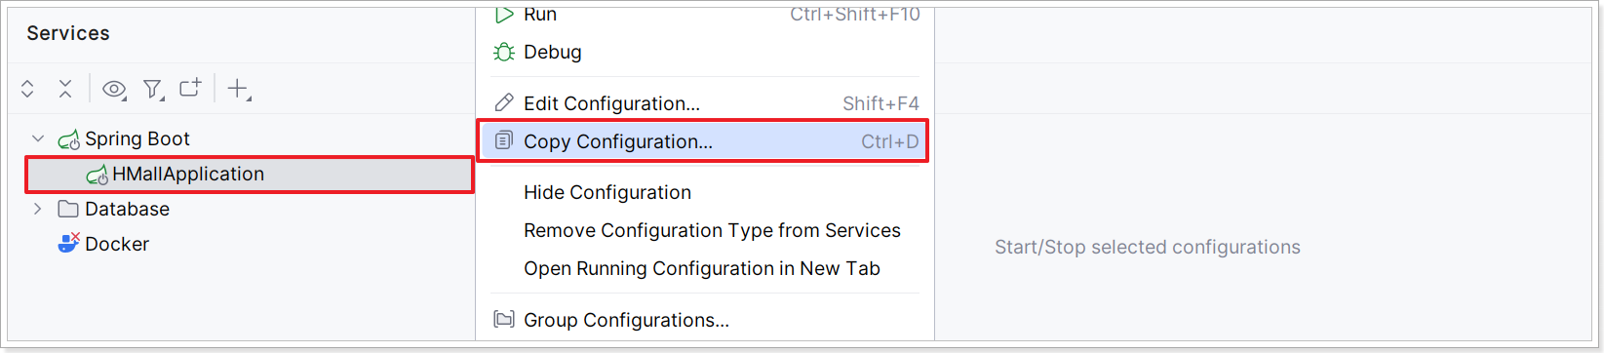Click the Open in New Tab icon
This screenshot has width=1604, height=353.
190,88
